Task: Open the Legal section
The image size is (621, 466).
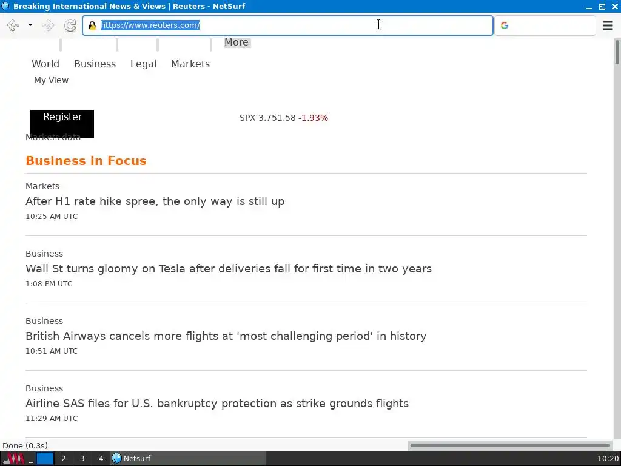Action: 143,64
